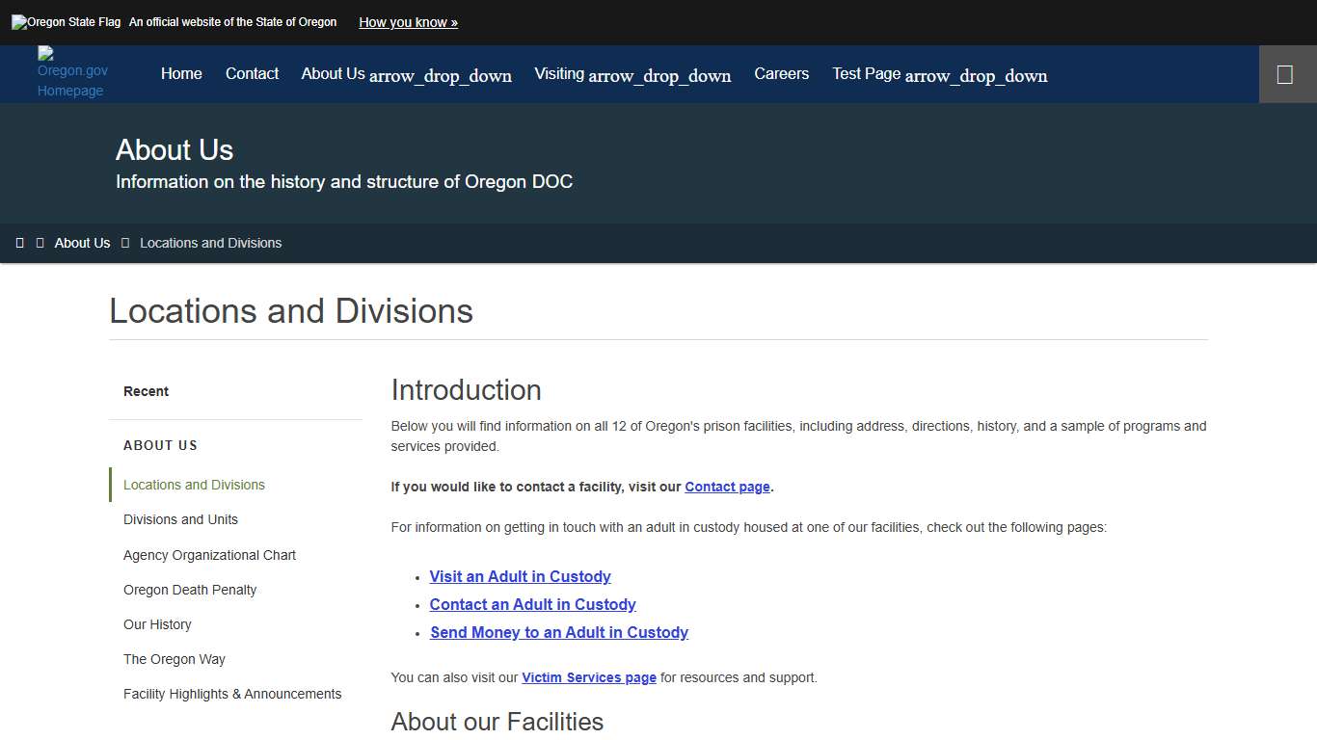The image size is (1317, 740).
Task: Click the breadcrumb icon before About Us
Action: coord(39,242)
